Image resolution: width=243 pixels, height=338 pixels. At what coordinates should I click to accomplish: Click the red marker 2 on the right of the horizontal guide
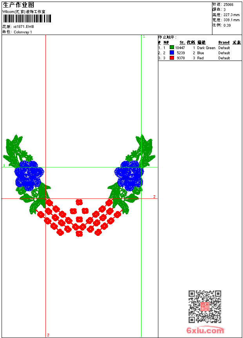[154, 197]
